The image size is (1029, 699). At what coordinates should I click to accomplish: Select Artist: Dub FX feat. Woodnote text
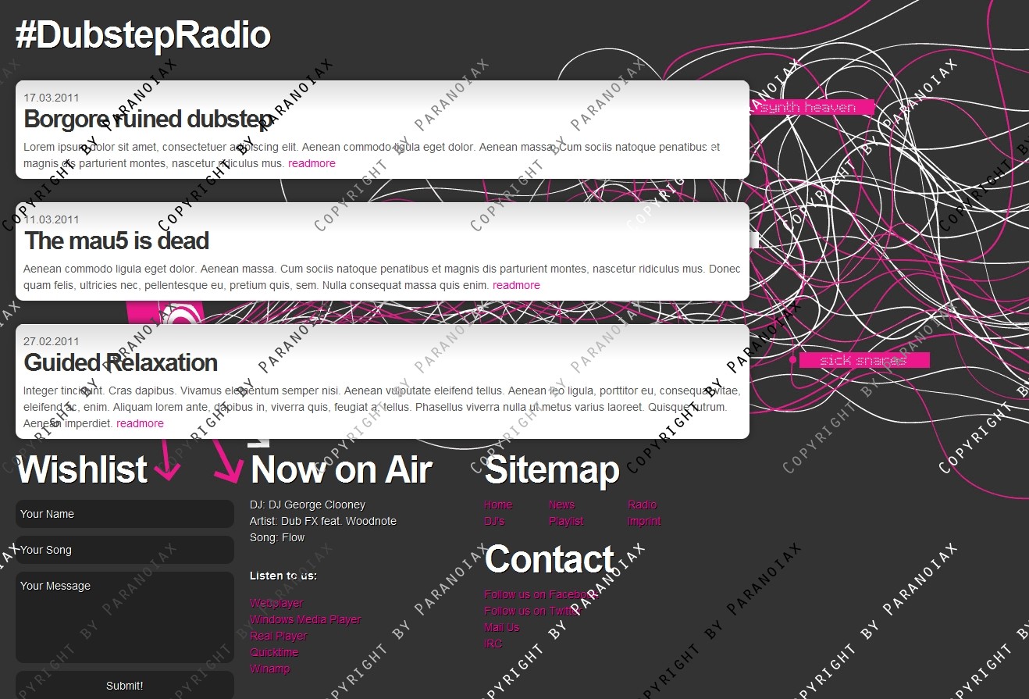323,521
